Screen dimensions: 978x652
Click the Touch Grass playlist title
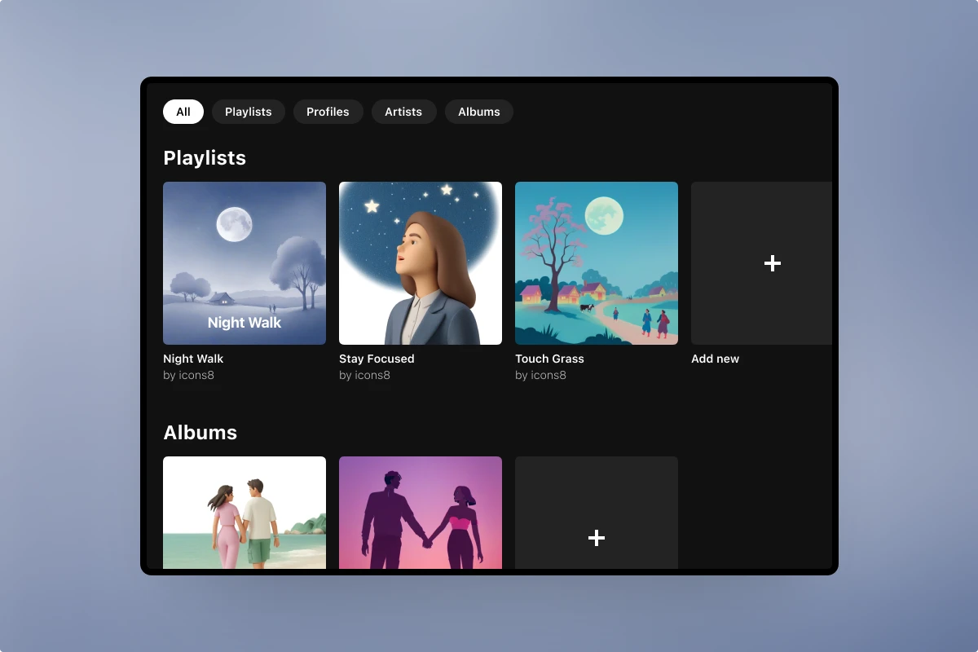coord(549,359)
